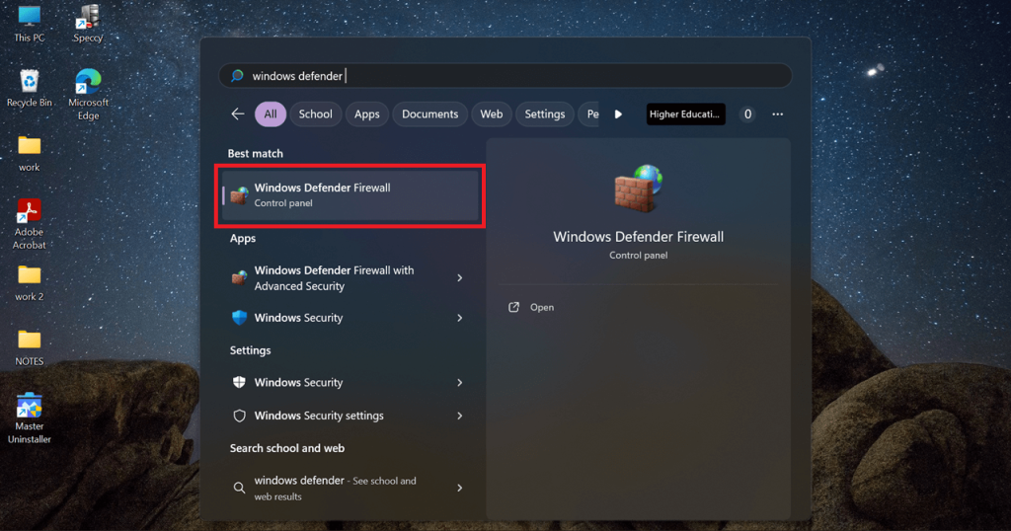Switch to the Apps filter tab
Screen dimensions: 1011x531
pyautogui.click(x=367, y=114)
